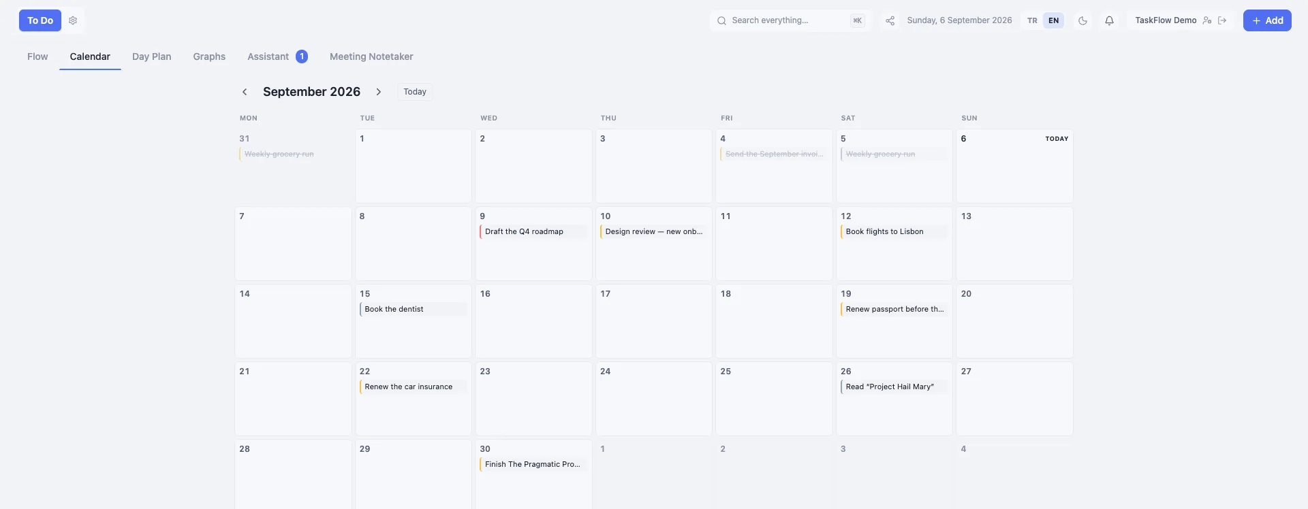This screenshot has height=509, width=1308.
Task: Click the header date "Sunday, 6 September 2026"
Action: 959,20
